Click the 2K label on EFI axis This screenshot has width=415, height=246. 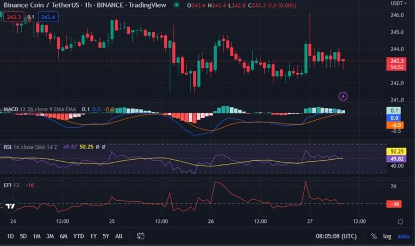393,187
